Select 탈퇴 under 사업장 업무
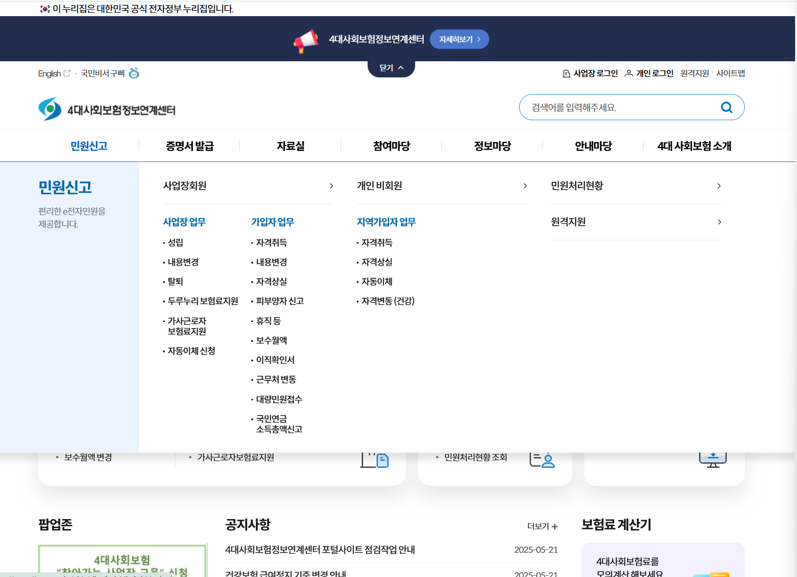Viewport: 797px width, 577px height. 175,282
